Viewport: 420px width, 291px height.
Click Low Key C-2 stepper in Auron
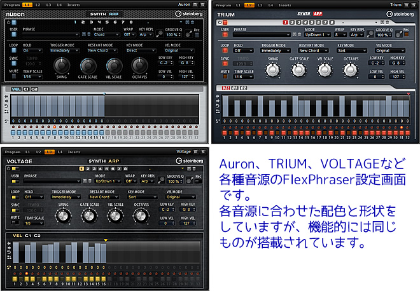click(x=166, y=63)
